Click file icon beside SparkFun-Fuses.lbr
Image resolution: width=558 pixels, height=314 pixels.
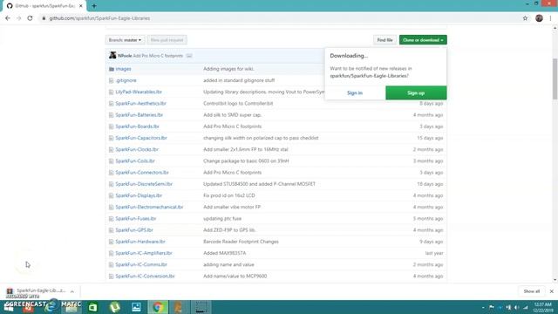[111, 219]
